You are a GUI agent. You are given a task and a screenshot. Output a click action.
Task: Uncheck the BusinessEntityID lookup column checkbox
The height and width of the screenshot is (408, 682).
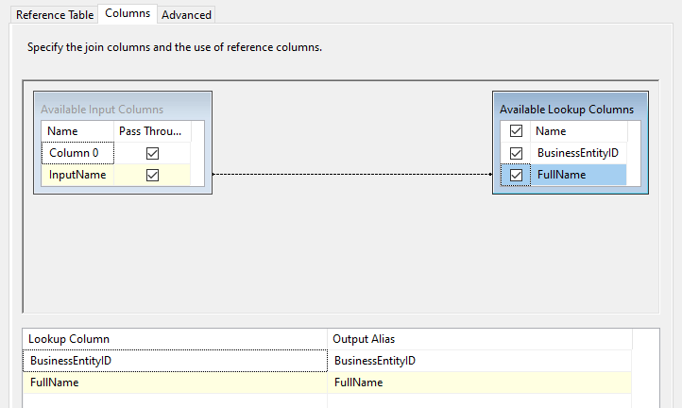point(516,153)
